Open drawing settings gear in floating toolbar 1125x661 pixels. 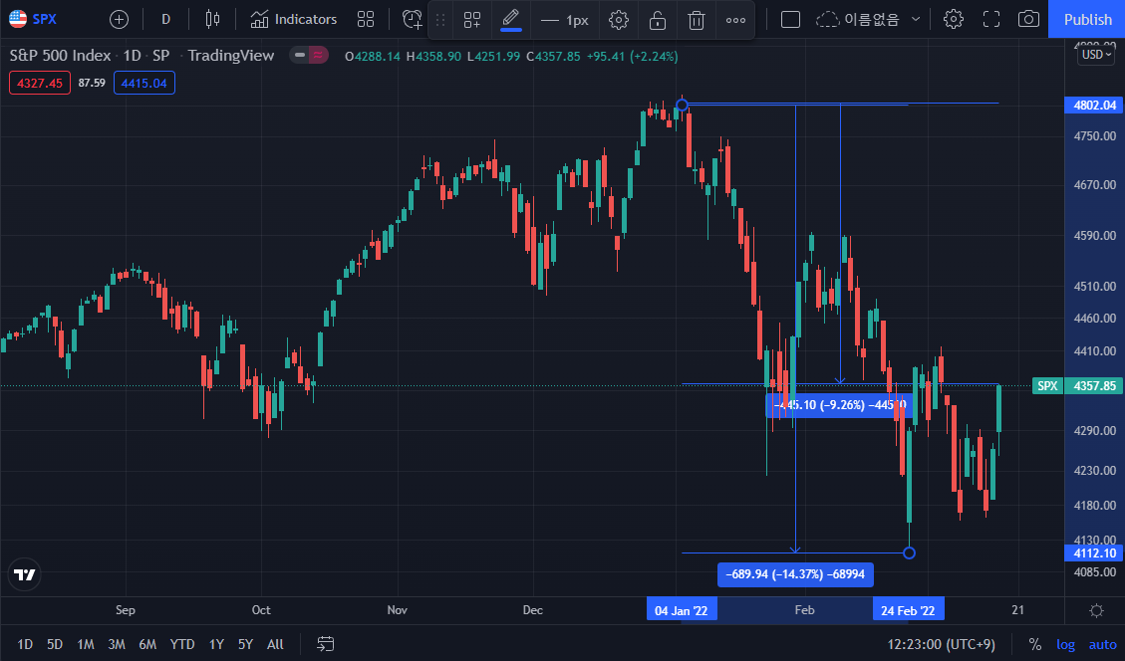[x=619, y=20]
